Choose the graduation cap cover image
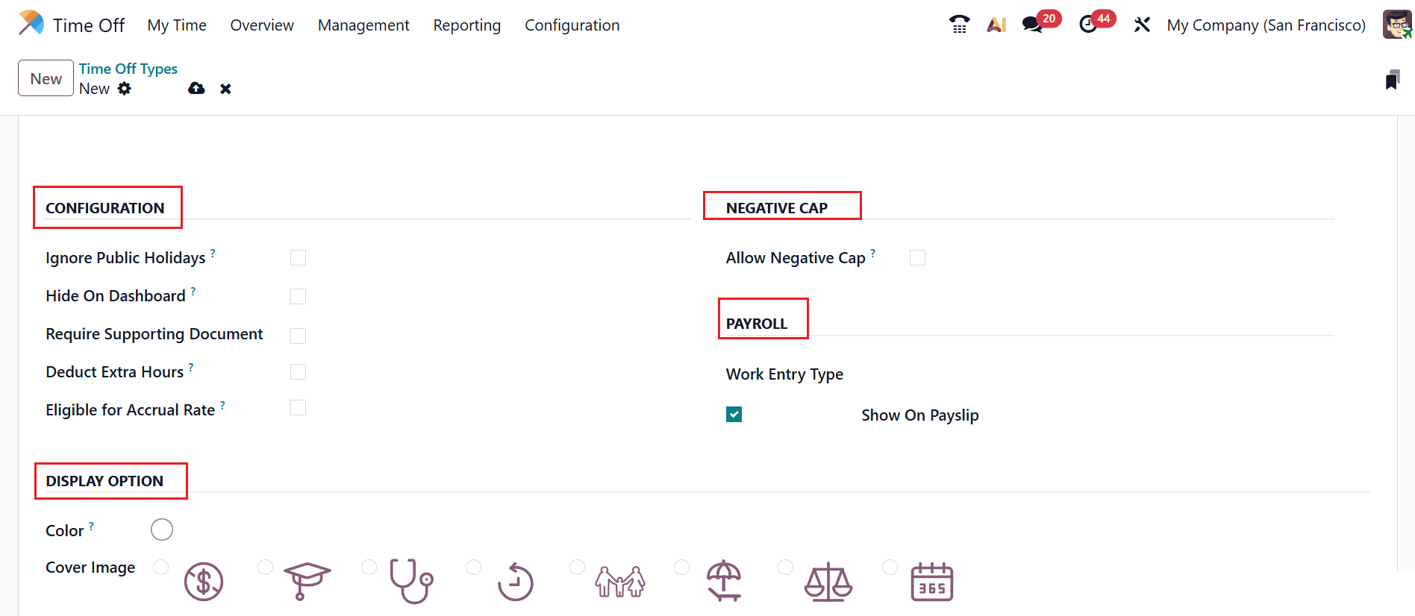1415x616 pixels. pos(307,581)
